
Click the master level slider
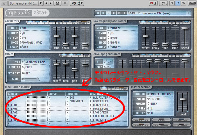(x=183, y=99)
